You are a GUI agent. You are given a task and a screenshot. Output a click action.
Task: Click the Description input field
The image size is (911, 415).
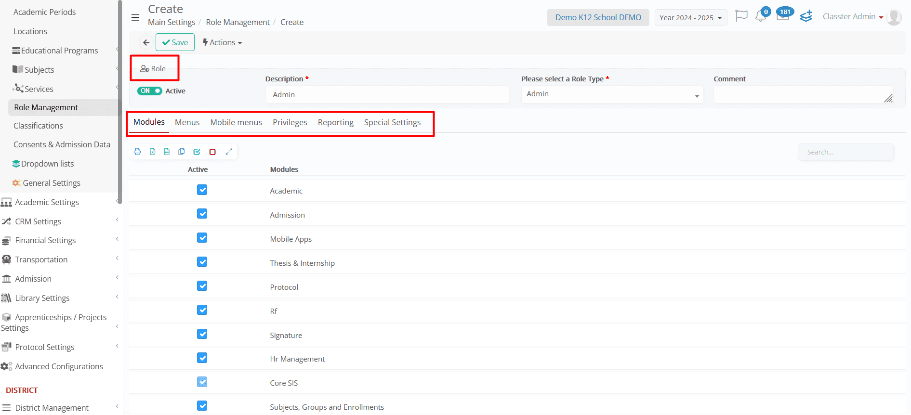tap(387, 94)
